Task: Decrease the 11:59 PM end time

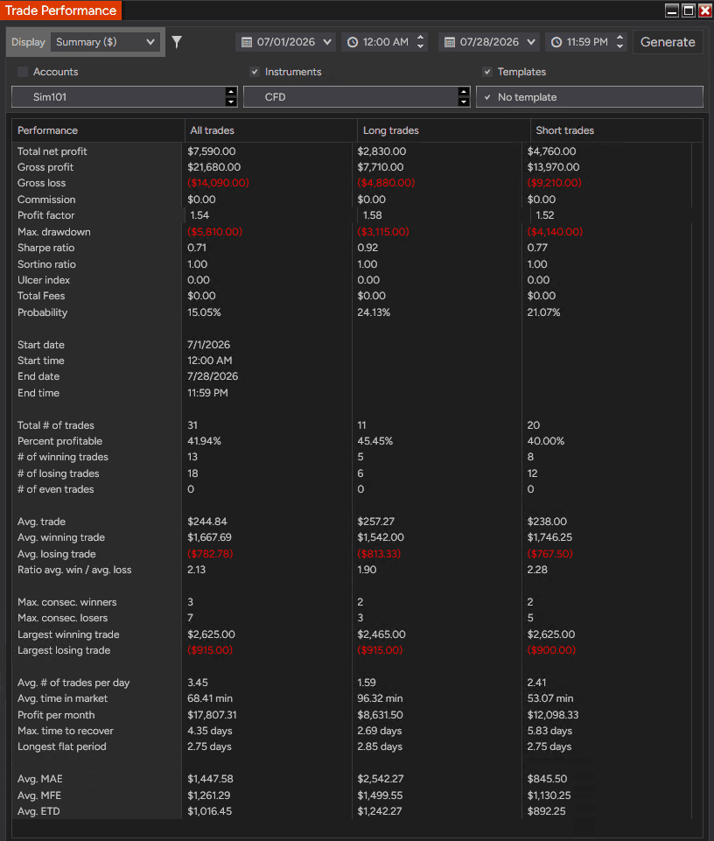Action: tap(619, 46)
